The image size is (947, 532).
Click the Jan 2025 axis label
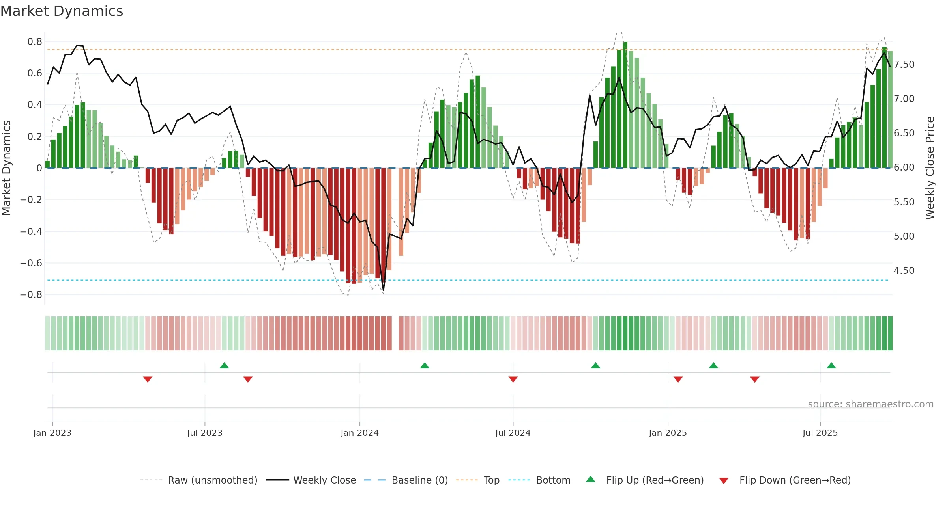pyautogui.click(x=668, y=433)
